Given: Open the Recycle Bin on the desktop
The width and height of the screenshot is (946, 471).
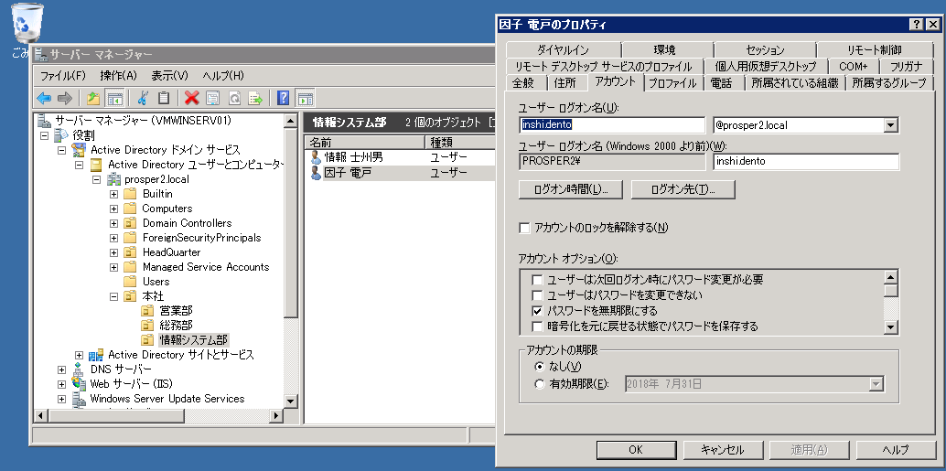Looking at the screenshot, I should coord(27,23).
